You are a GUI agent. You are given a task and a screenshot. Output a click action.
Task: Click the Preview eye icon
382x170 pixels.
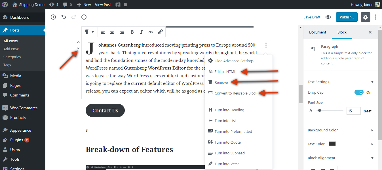pyautogui.click(x=328, y=17)
